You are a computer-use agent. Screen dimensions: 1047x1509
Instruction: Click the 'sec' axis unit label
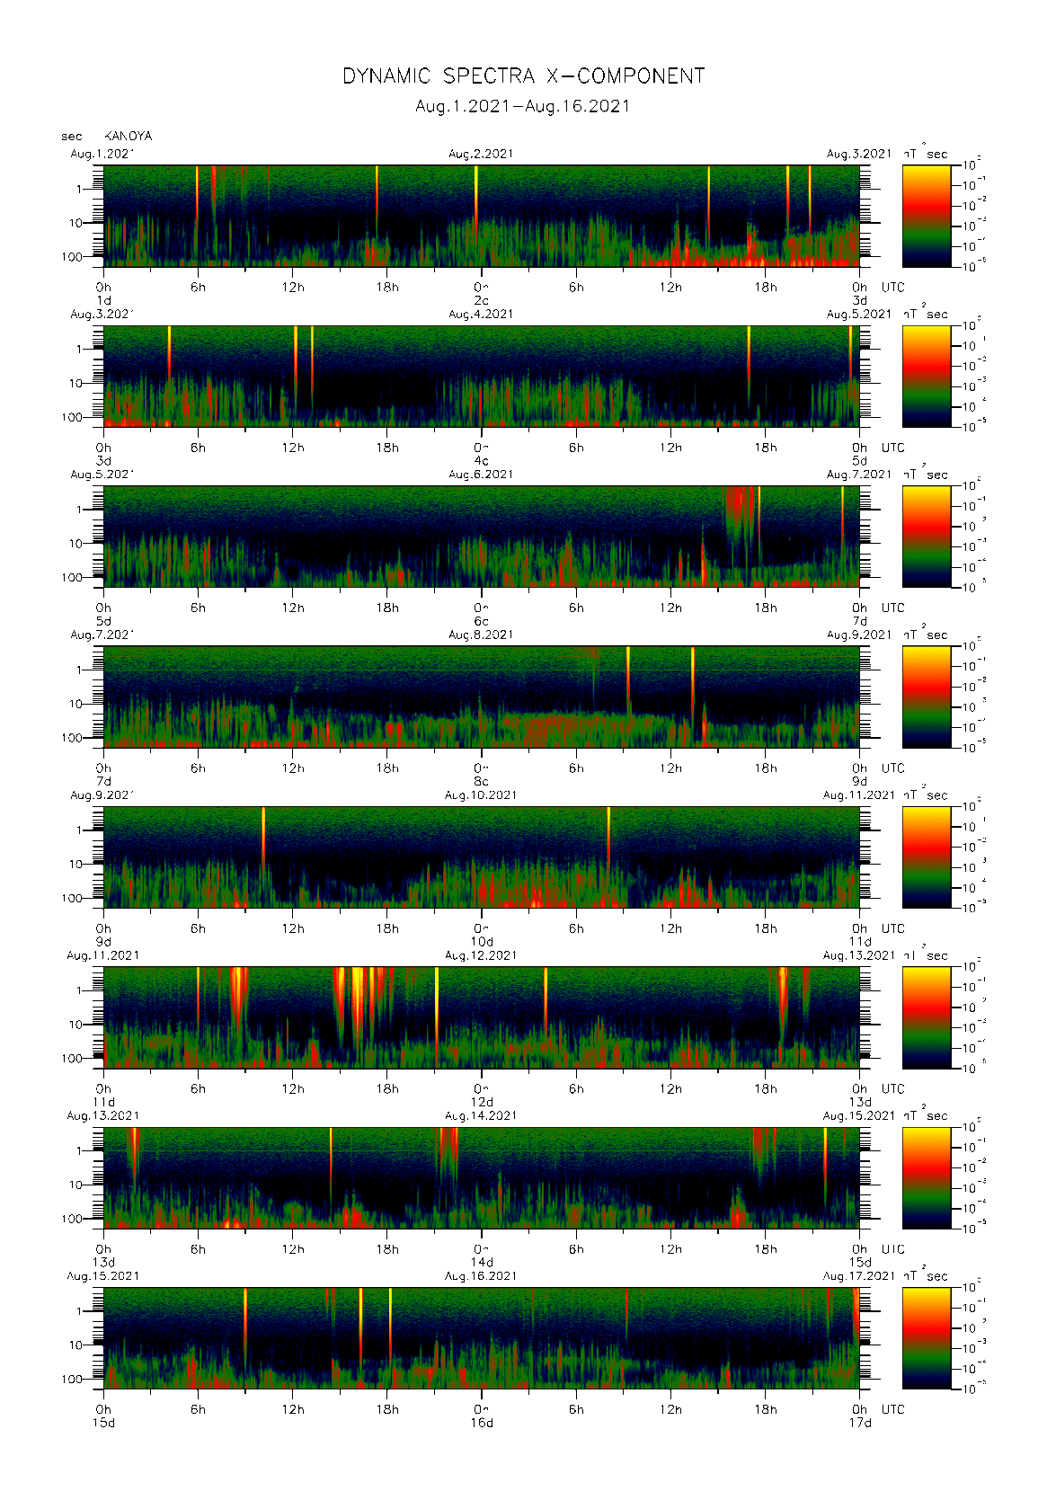(72, 137)
